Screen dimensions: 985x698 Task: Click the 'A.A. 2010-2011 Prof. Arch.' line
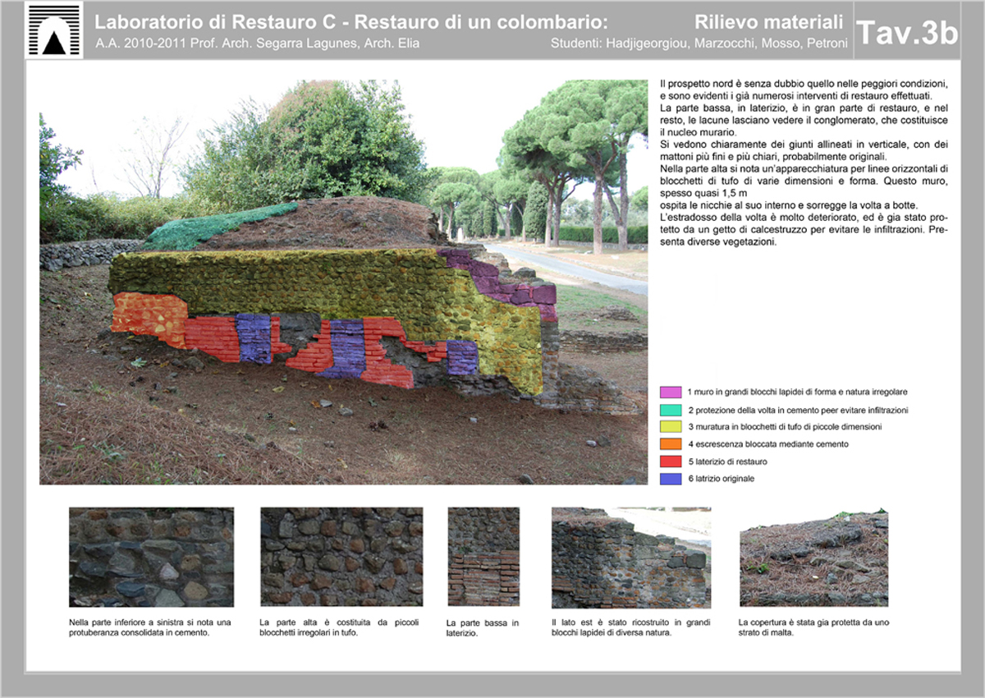257,43
